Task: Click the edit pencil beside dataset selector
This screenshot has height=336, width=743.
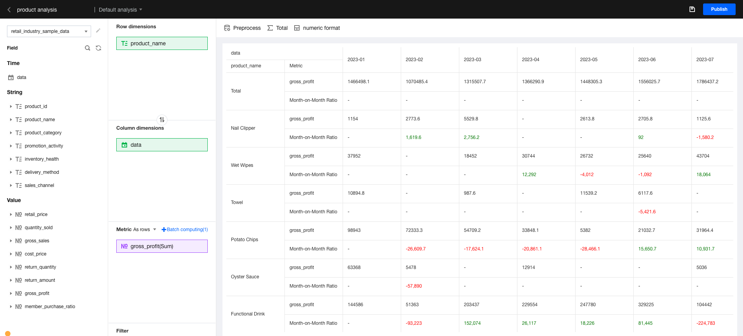Action: (x=98, y=31)
